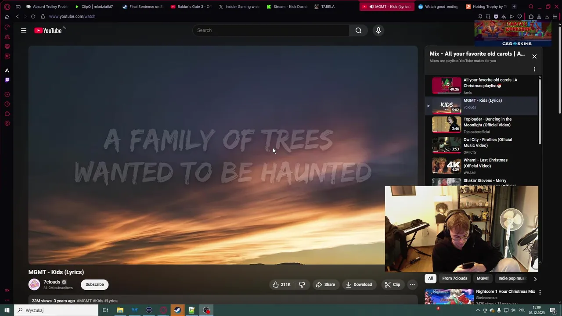Open the 7clouds channel name link
Screen dimensions: 562x316
(52, 282)
